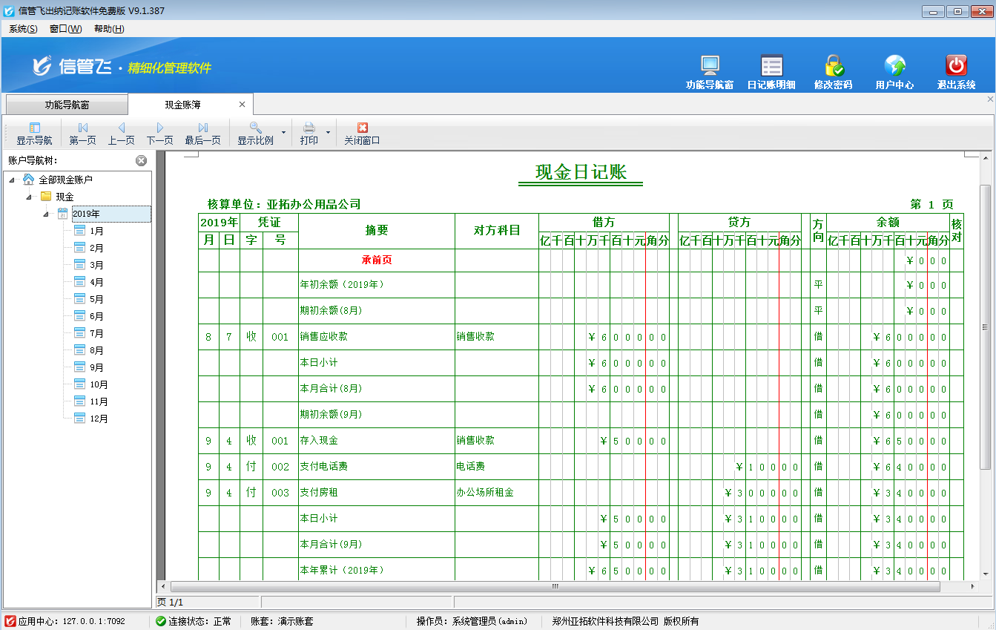This screenshot has height=630, width=996.
Task: Click the red 关闭窗口 icon
Action: 363,132
